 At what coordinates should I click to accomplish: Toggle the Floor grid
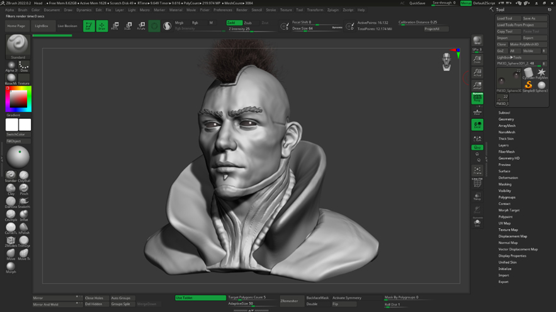(x=477, y=112)
